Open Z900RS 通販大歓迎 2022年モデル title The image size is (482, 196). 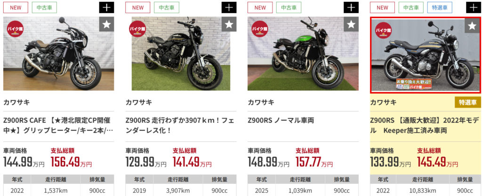coord(426,125)
